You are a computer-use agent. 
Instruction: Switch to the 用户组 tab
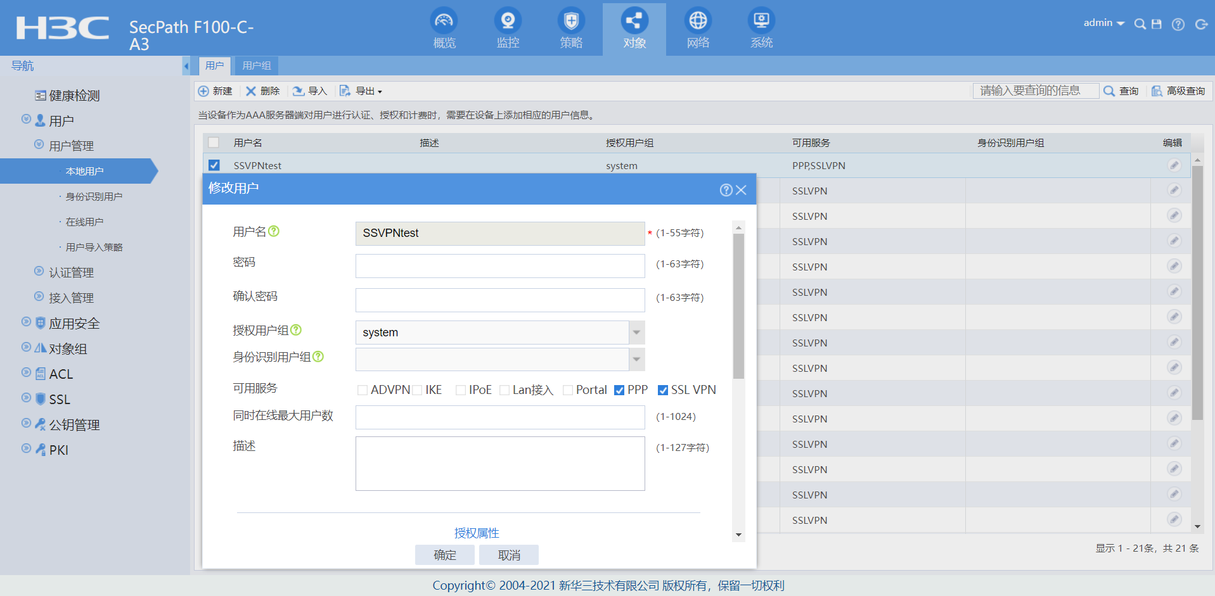tap(257, 66)
